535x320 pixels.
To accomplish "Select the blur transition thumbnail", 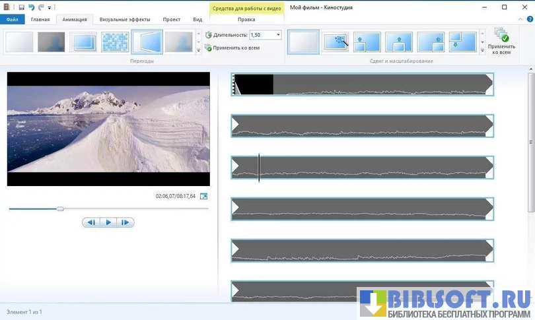I will 52,42.
